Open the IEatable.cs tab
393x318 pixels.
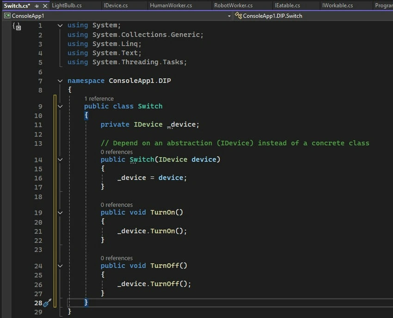point(287,6)
